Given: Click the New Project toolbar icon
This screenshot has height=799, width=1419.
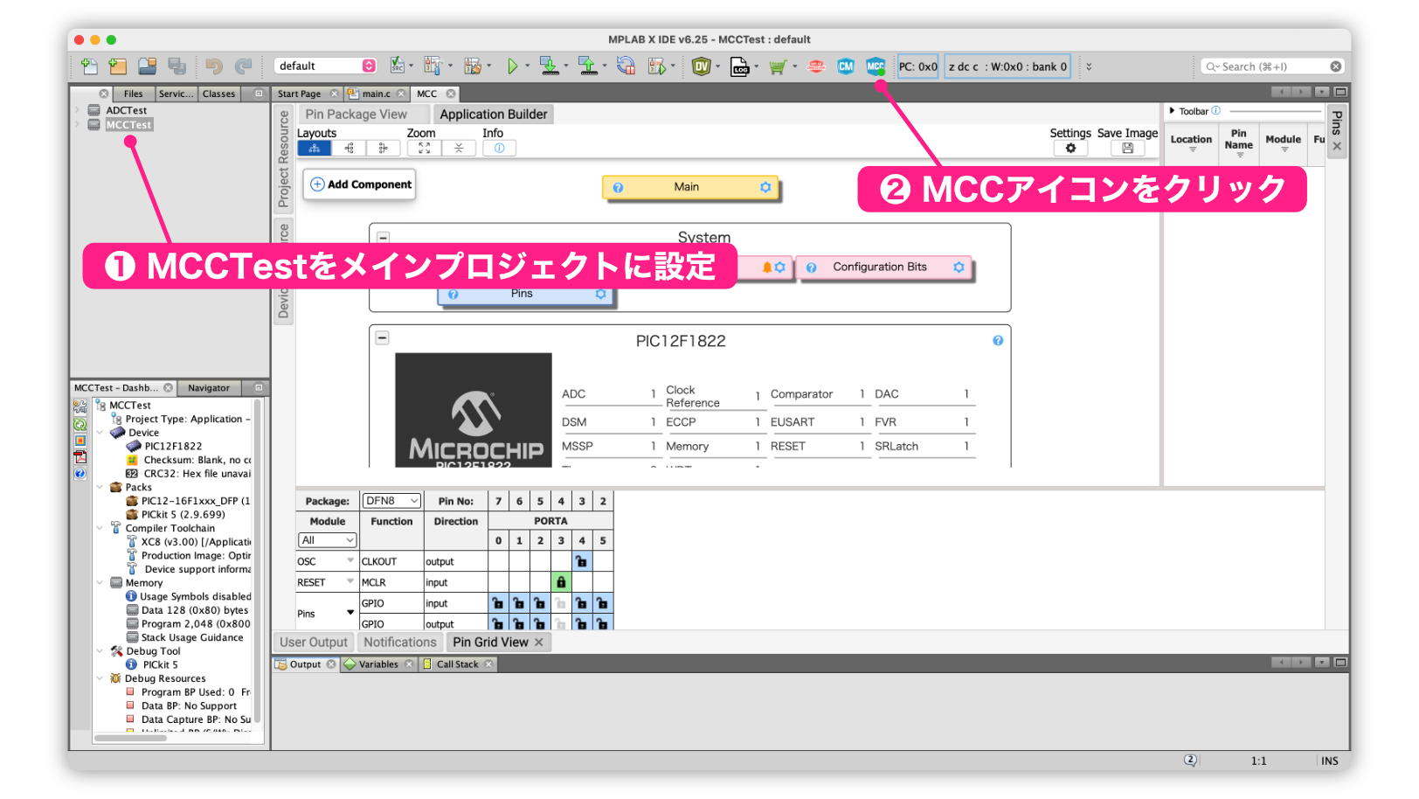Looking at the screenshot, I should (x=118, y=66).
